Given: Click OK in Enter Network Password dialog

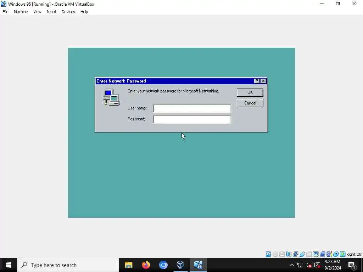Looking at the screenshot, I should [250, 92].
